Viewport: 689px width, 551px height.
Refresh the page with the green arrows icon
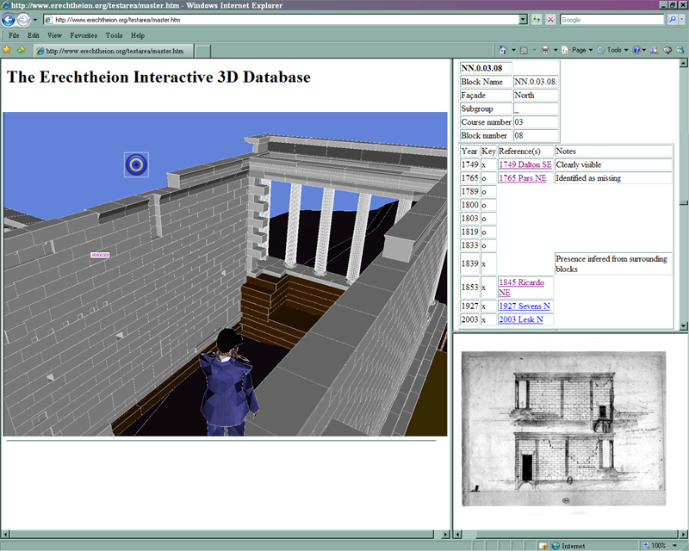[x=537, y=20]
